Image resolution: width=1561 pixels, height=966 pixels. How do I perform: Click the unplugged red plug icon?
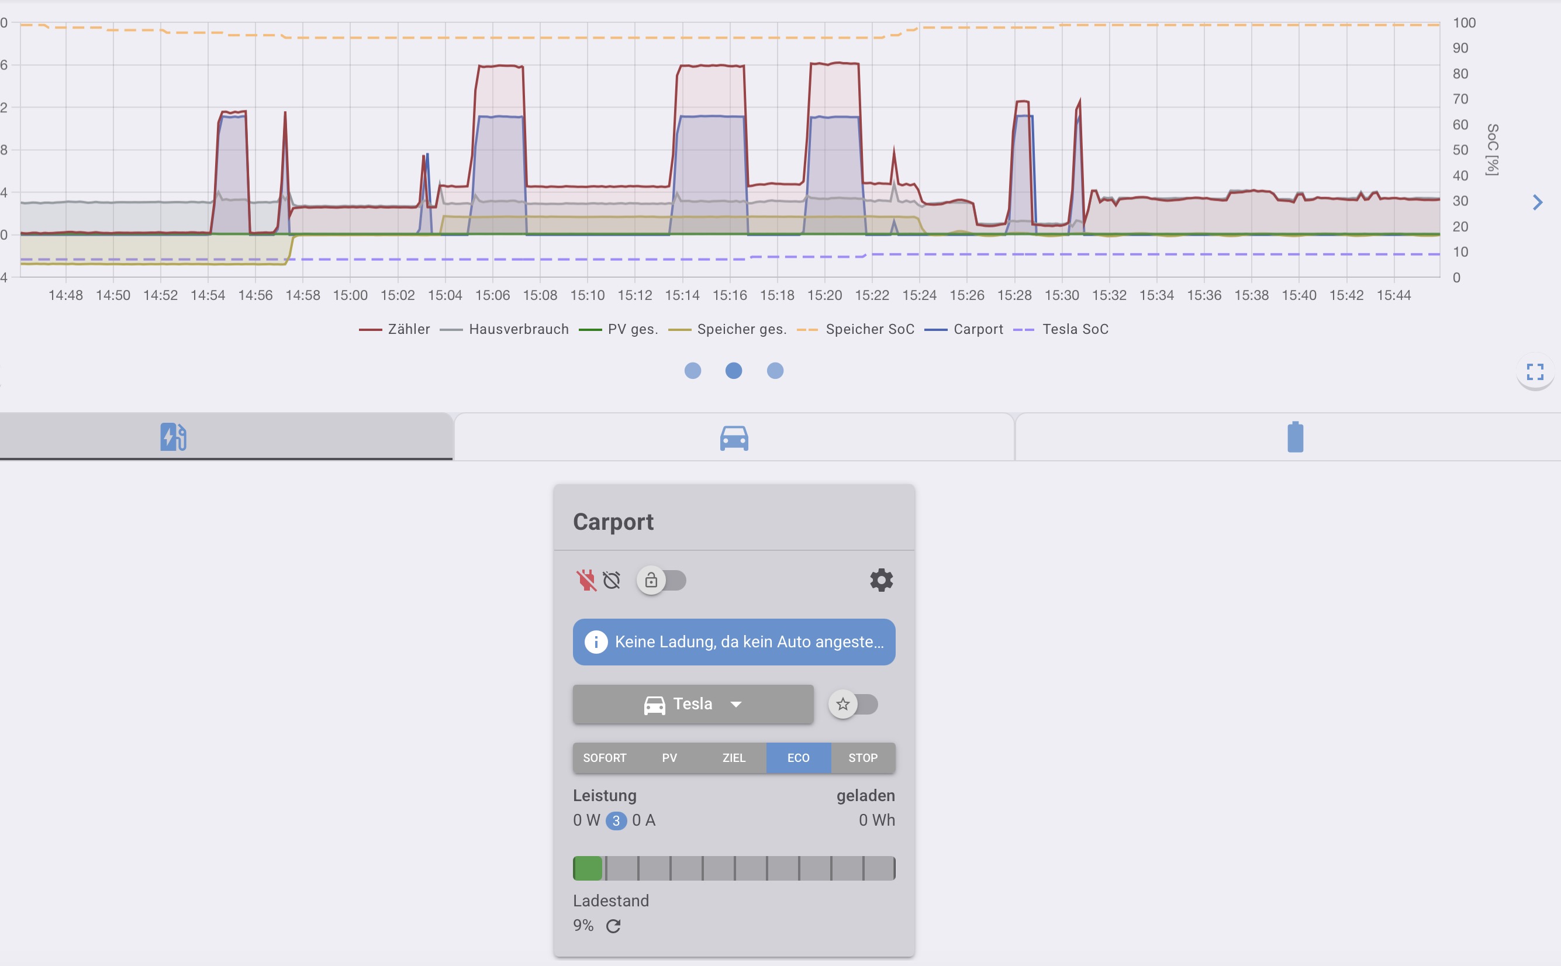(x=586, y=580)
